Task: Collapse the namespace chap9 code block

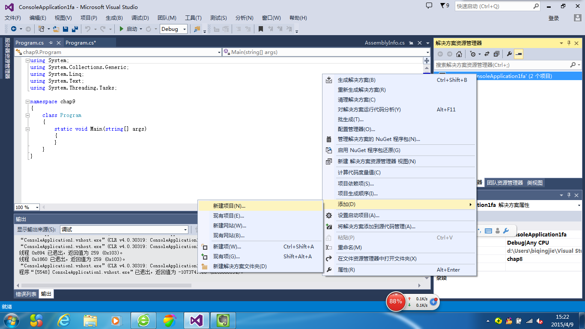Action: (x=28, y=102)
